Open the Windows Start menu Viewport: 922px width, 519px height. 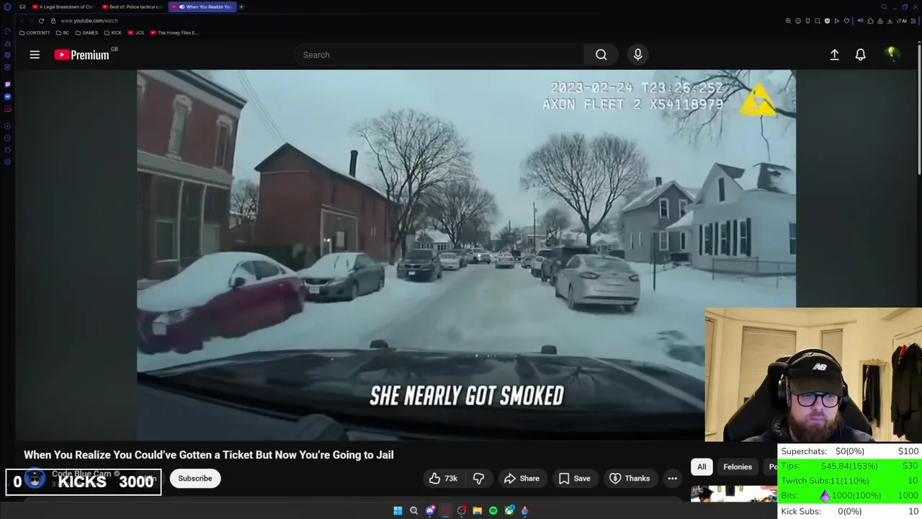tap(398, 510)
